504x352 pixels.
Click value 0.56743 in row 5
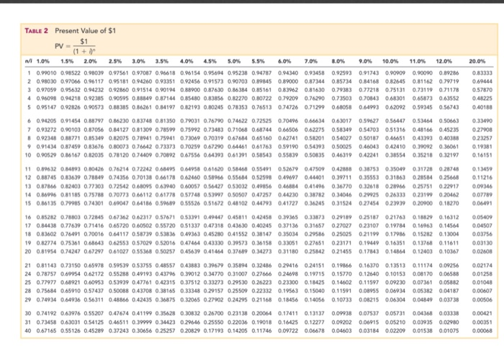[x=449, y=107]
